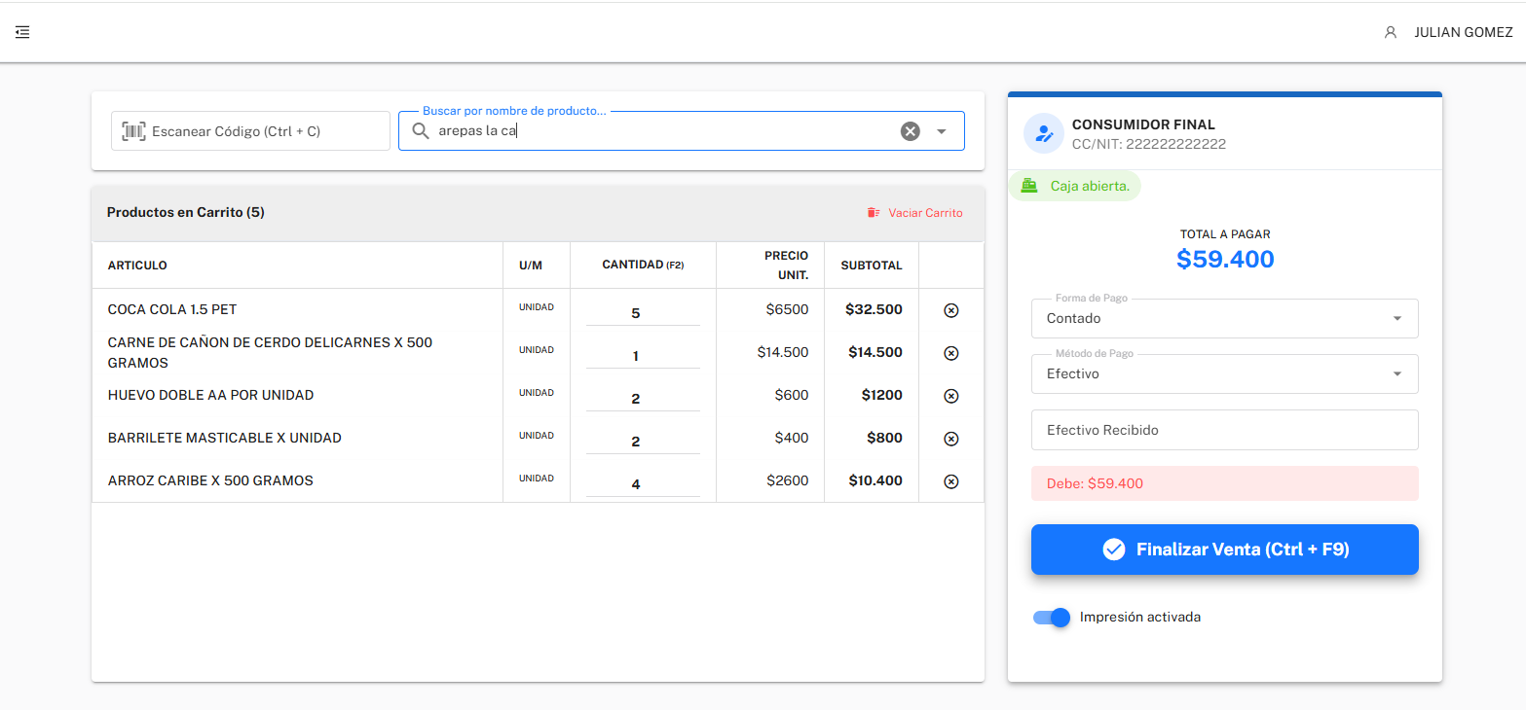1526x710 pixels.
Task: Click the JULIAN GOMEZ user name
Action: click(x=1464, y=32)
